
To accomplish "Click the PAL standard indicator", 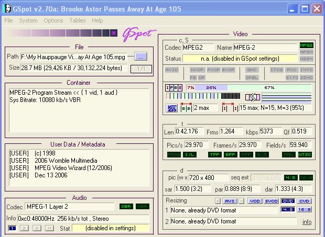I will pyautogui.click(x=289, y=154).
